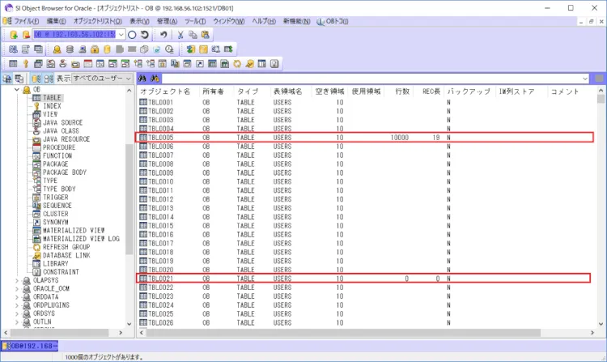Open the すべてのユーザー display dropdown
The height and width of the screenshot is (362, 607).
coord(103,79)
